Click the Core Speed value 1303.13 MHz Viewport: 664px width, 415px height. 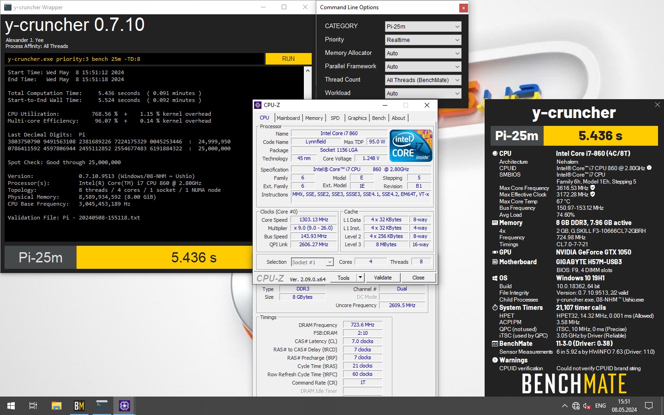tap(314, 219)
